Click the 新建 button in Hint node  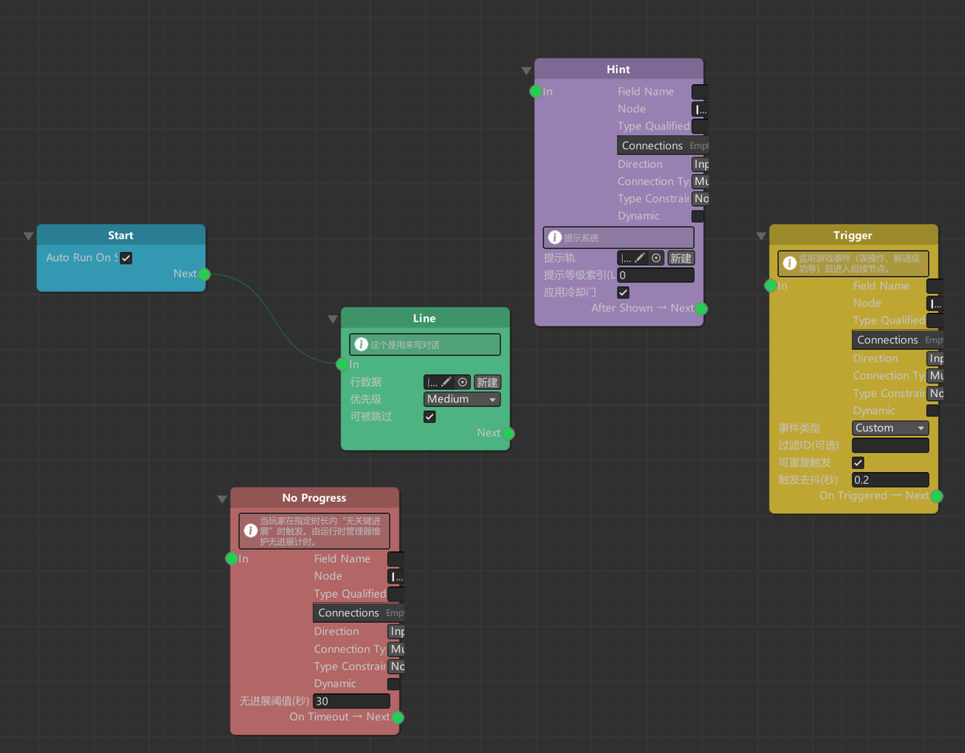pyautogui.click(x=681, y=257)
